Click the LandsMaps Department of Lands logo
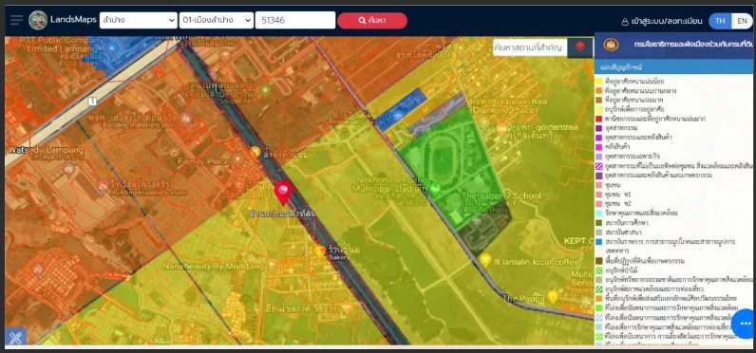 [x=38, y=20]
